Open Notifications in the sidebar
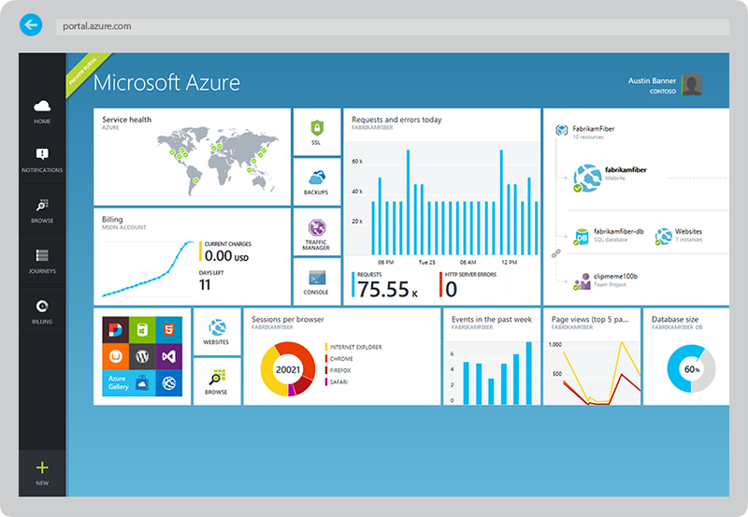The height and width of the screenshot is (517, 748). tap(42, 160)
